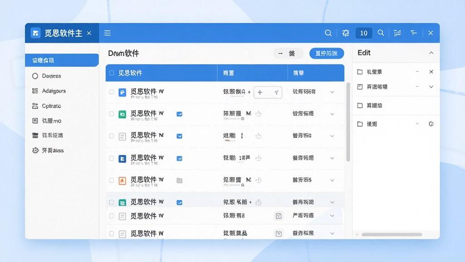Click the gray folder badge in orange icon row
This screenshot has height=262, width=465.
pyautogui.click(x=179, y=180)
